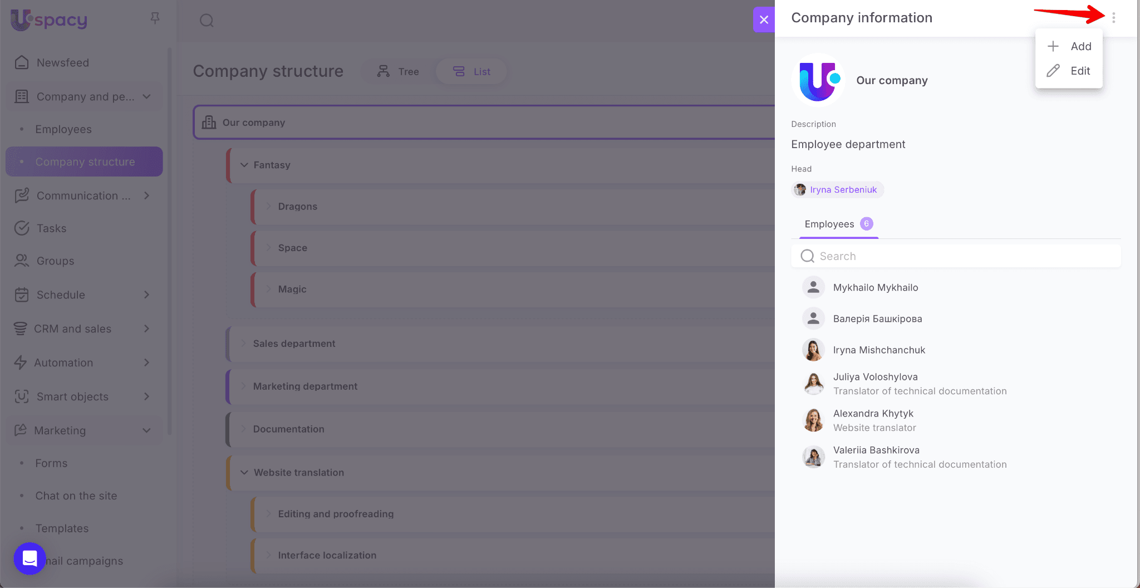
Task: Click the search magnifier icon in top bar
Action: [x=207, y=21]
